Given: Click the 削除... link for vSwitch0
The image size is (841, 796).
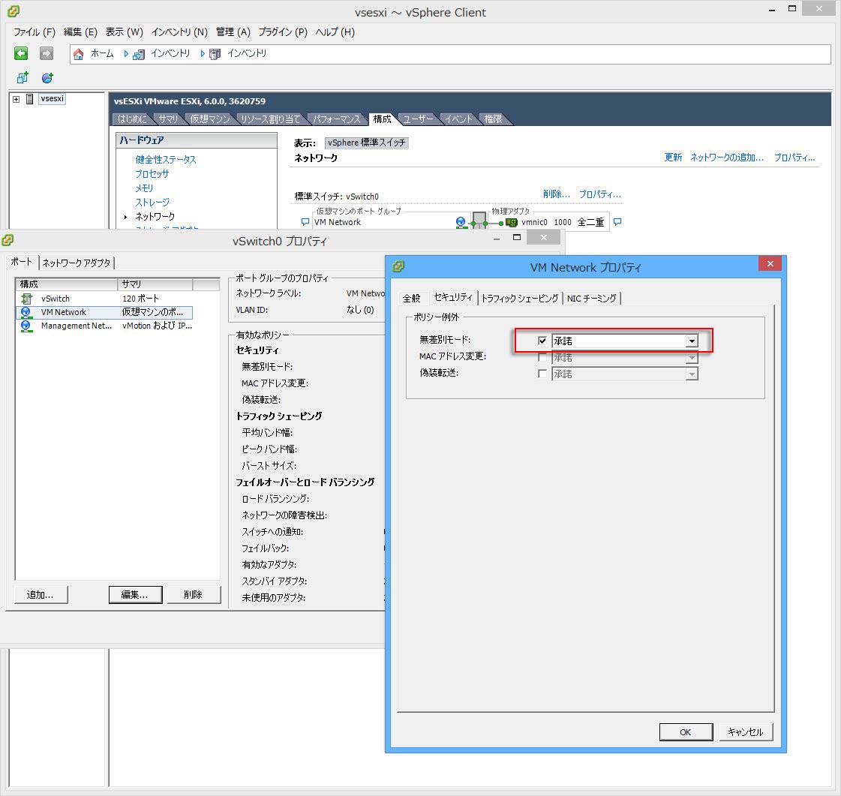Looking at the screenshot, I should click(x=556, y=194).
